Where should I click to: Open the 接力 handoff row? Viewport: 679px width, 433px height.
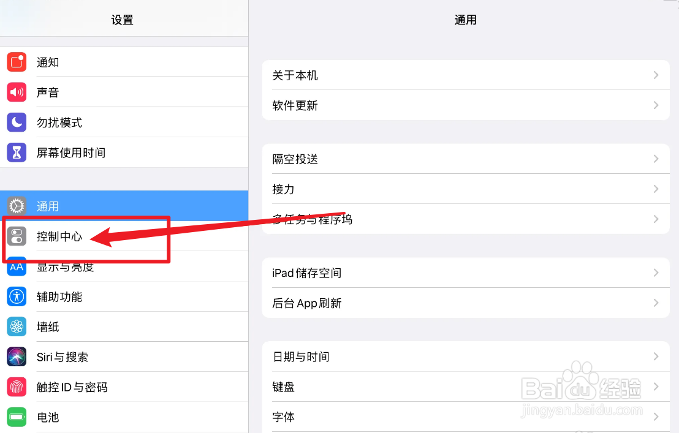465,189
